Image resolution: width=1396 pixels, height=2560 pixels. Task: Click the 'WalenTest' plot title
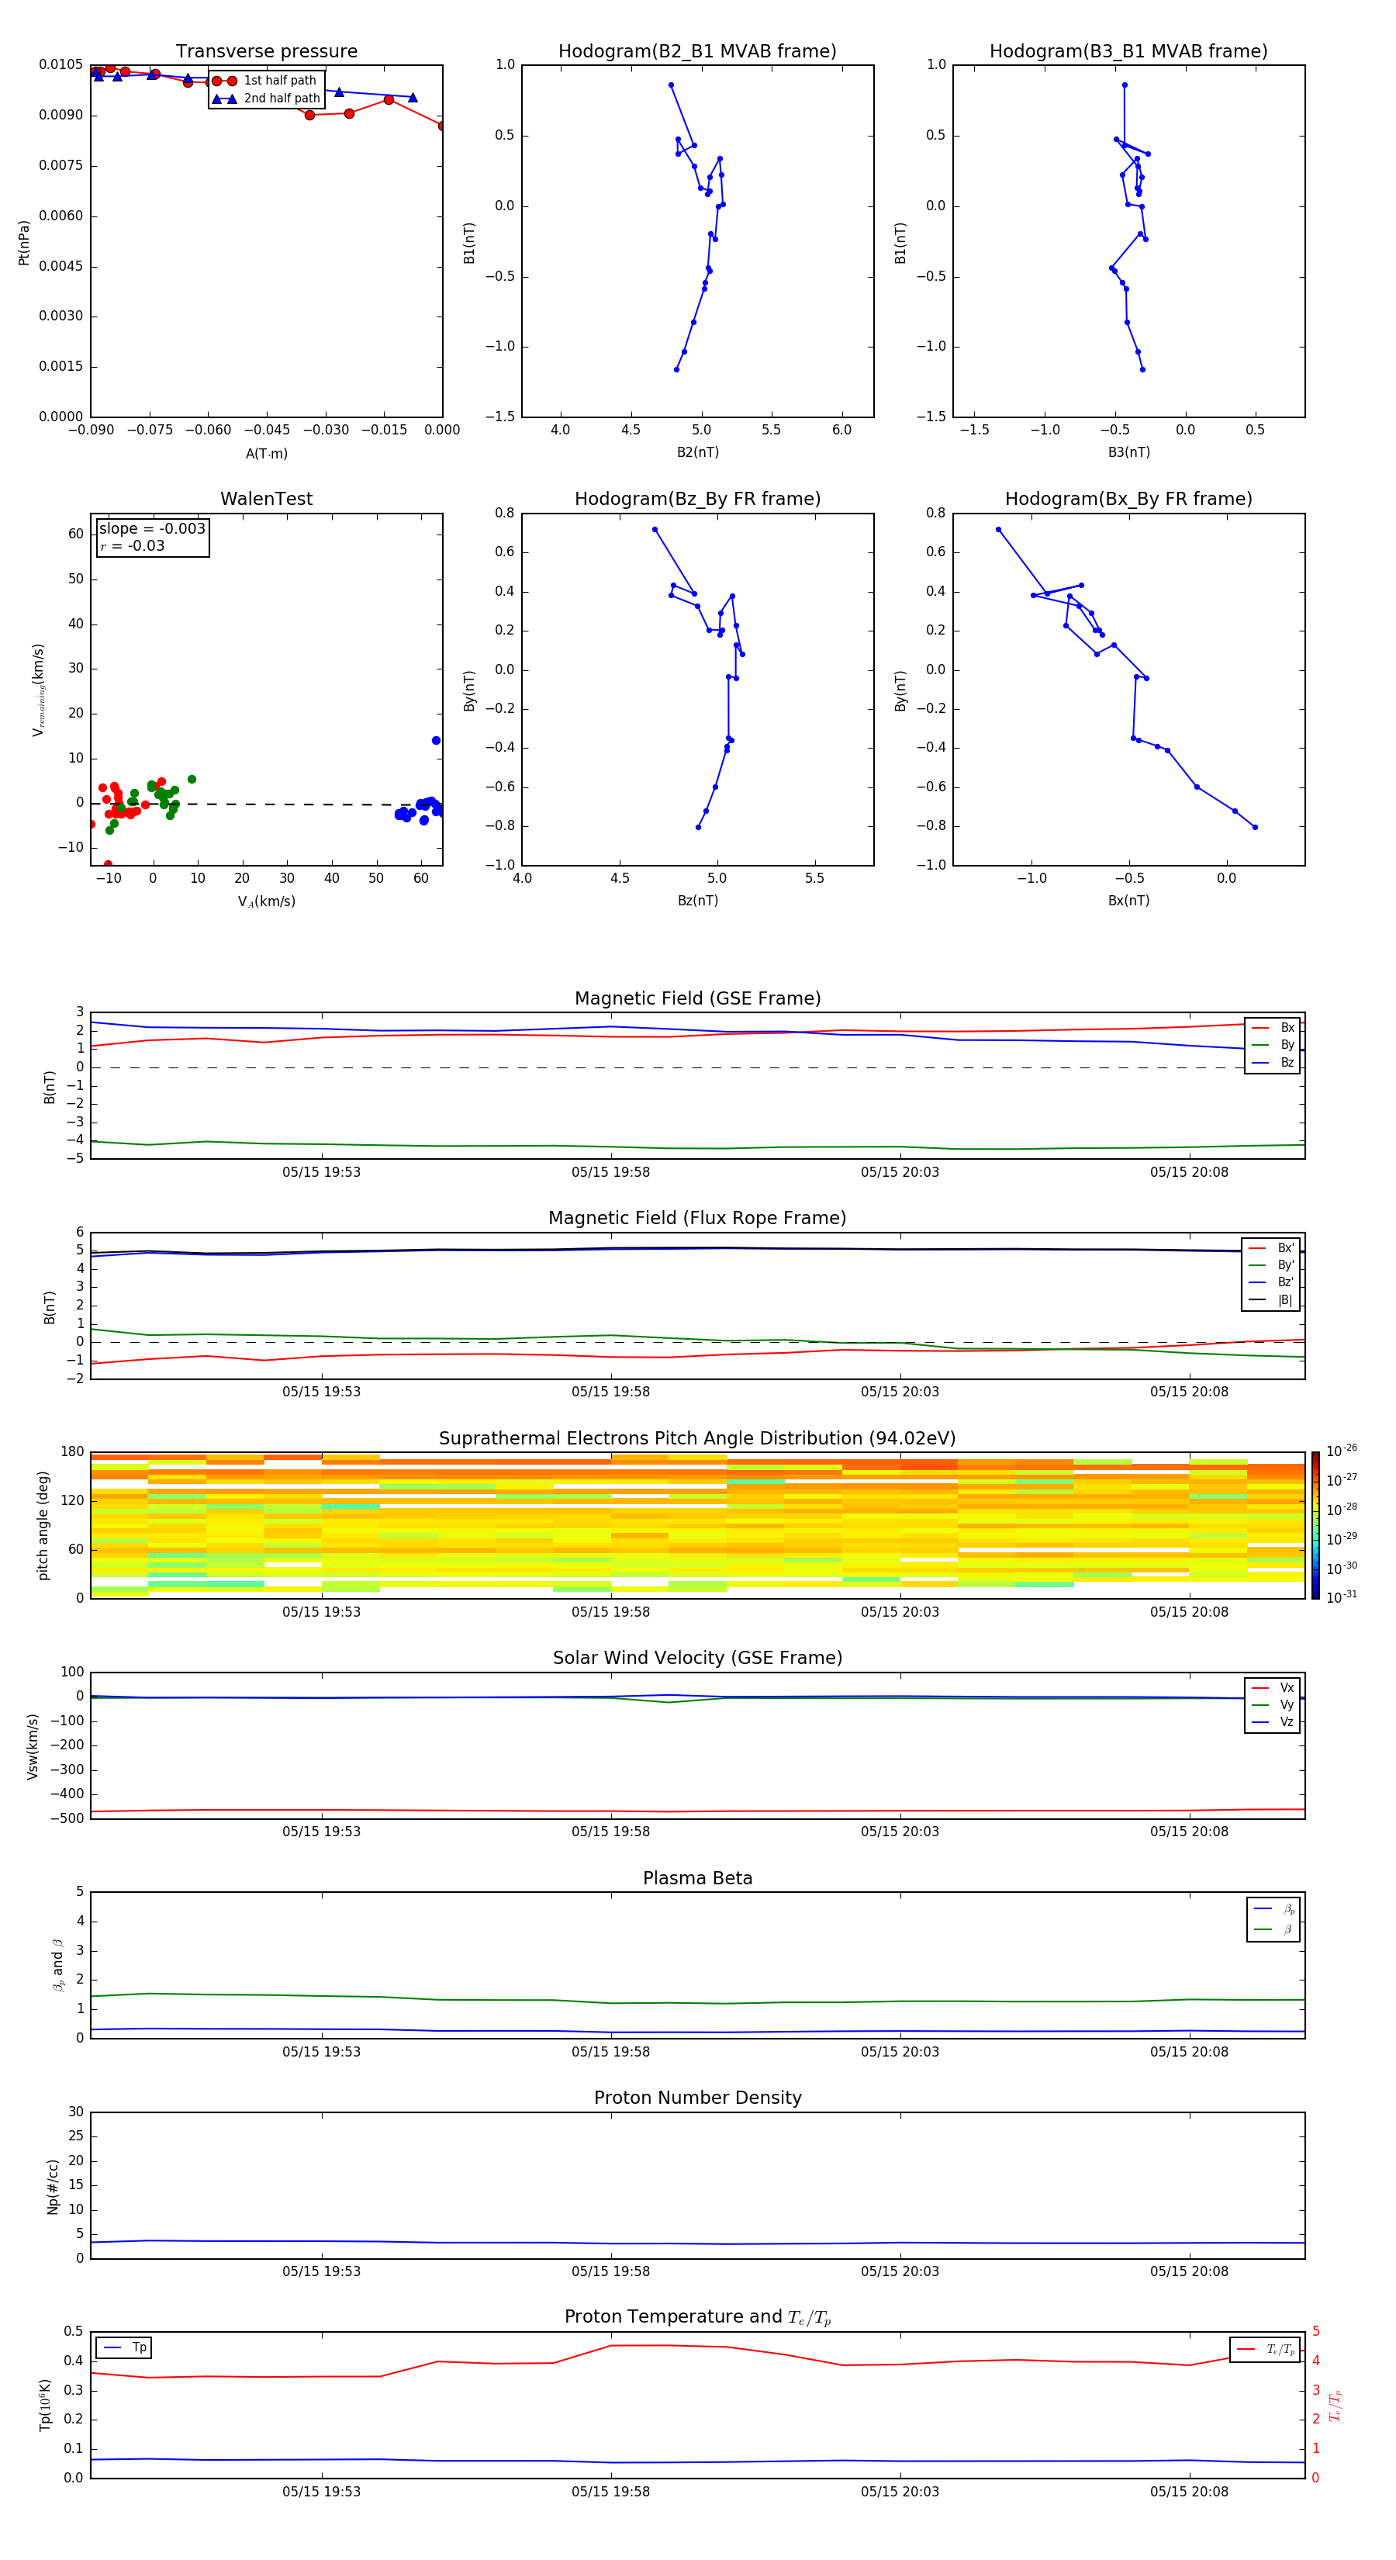point(266,499)
